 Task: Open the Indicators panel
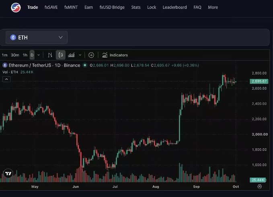(115, 55)
